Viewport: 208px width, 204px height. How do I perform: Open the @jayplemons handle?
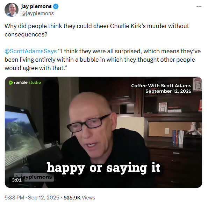[x=37, y=13]
